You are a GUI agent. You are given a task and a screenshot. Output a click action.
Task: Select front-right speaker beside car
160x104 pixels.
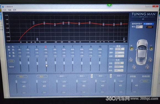click(x=151, y=48)
